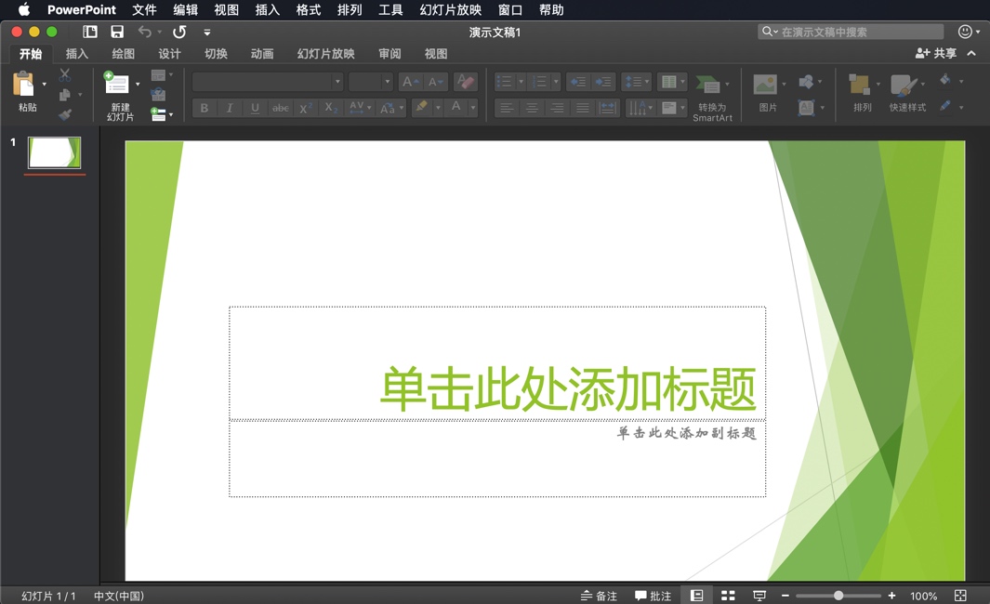The width and height of the screenshot is (990, 604).
Task: Apply strikethrough formatting
Action: 280,108
